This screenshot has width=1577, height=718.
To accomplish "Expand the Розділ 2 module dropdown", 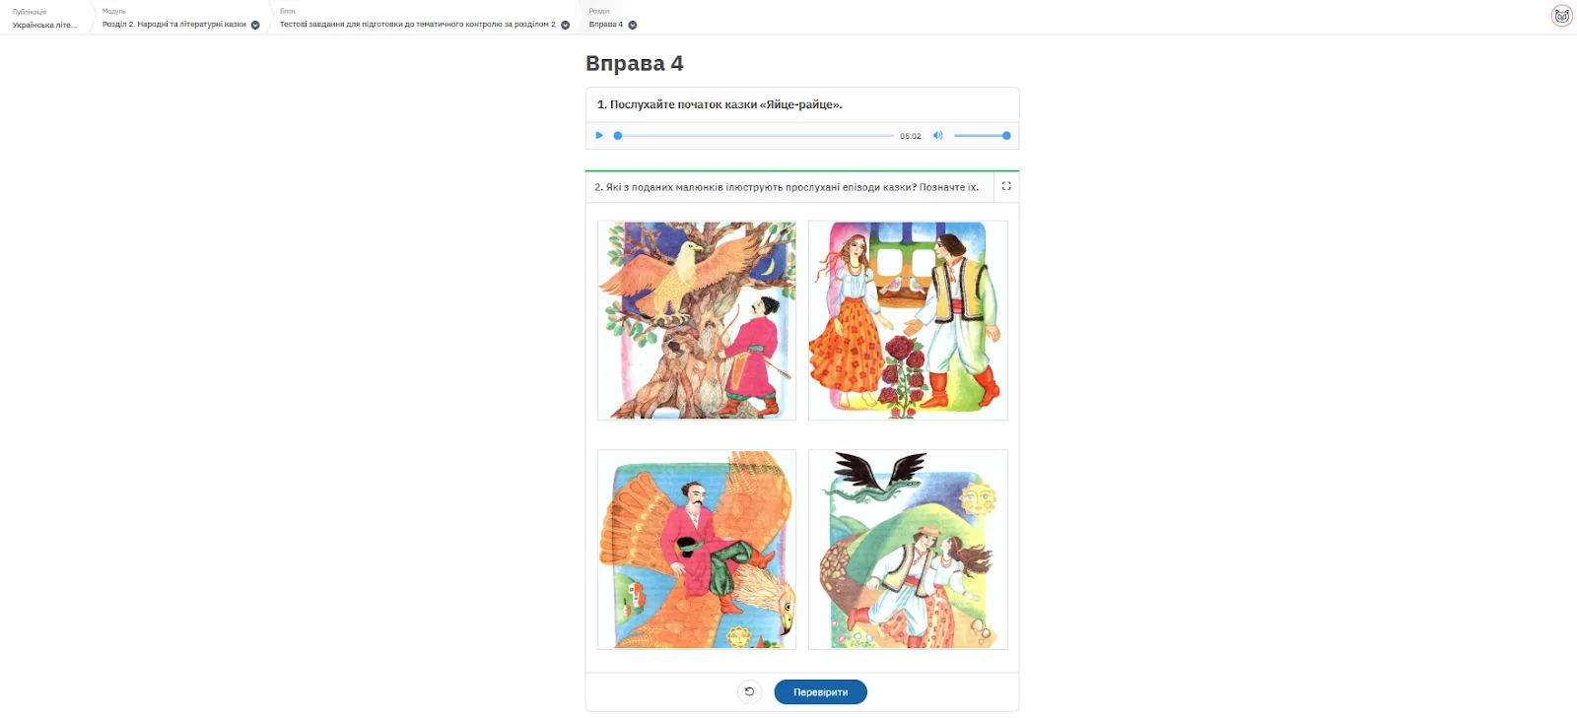I will point(255,25).
